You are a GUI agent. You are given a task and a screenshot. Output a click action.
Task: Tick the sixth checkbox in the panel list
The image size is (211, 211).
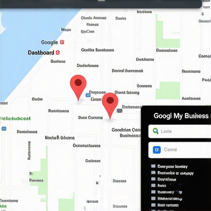click(x=153, y=198)
